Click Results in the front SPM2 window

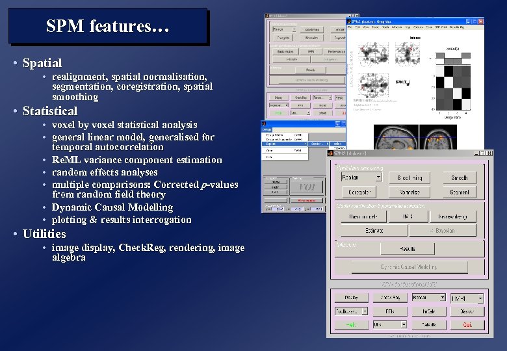[408, 248]
